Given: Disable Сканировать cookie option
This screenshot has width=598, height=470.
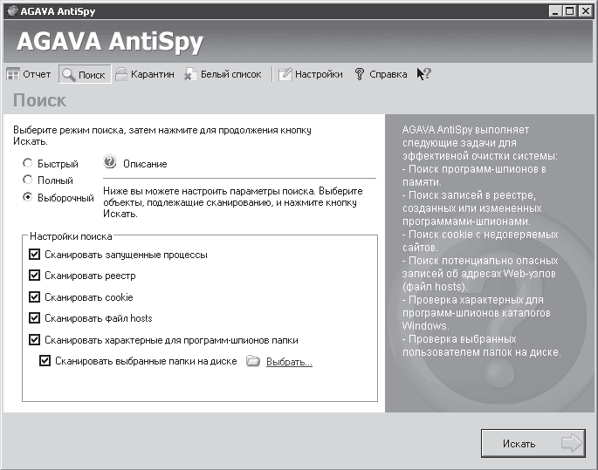Looking at the screenshot, I should [35, 297].
